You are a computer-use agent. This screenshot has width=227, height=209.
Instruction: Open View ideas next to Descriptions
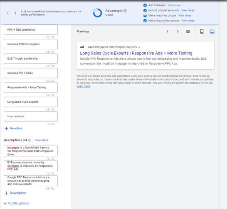(x=42, y=140)
